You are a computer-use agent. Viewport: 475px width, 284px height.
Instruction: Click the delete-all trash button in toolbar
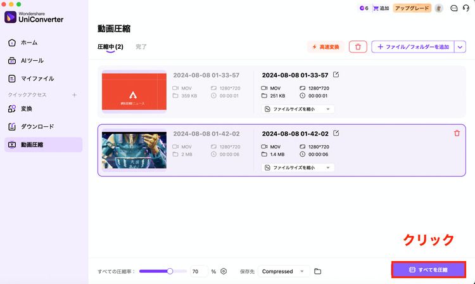[x=358, y=47]
